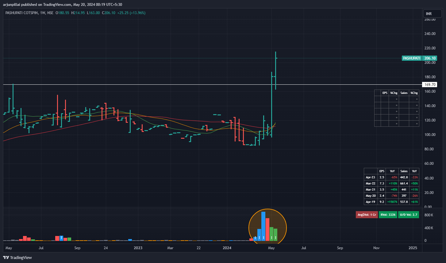Click the +50% sales growth cell

pyautogui.click(x=414, y=184)
